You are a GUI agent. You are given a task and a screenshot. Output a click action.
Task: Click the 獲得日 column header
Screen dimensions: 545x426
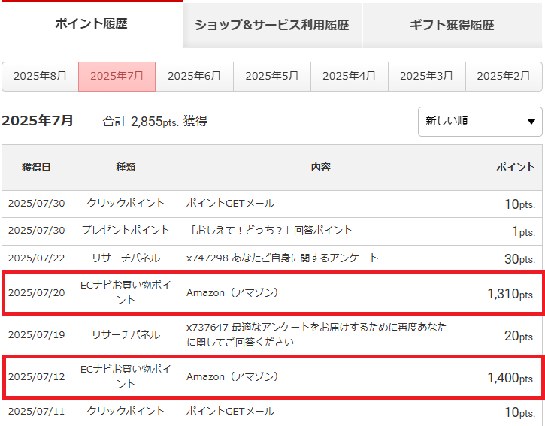[x=36, y=168]
